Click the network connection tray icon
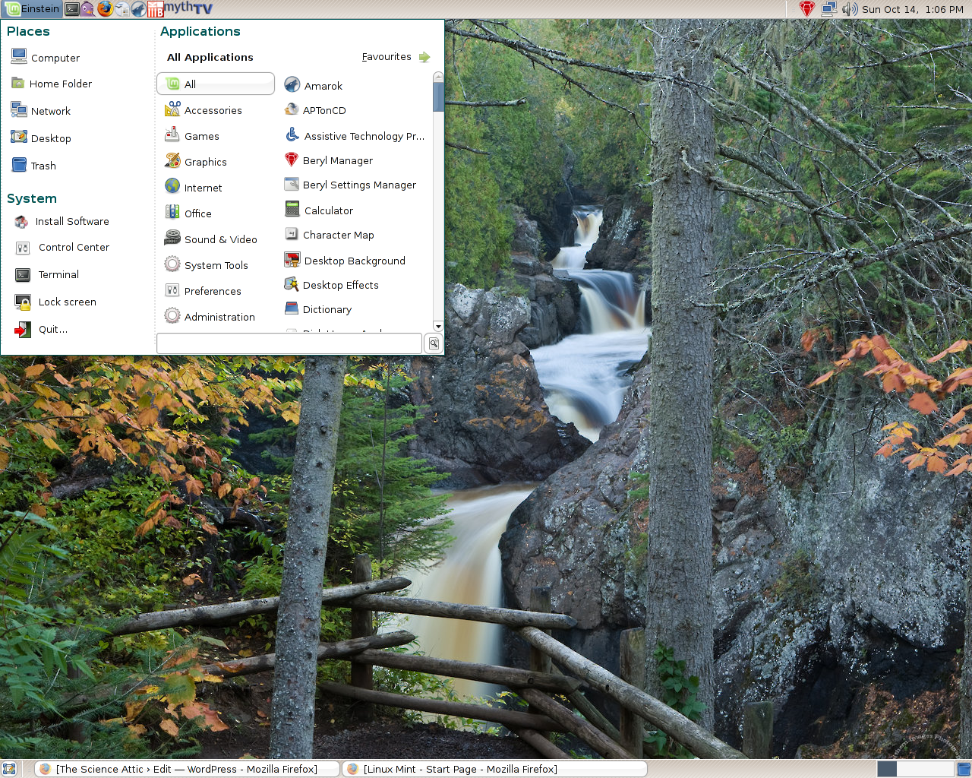This screenshot has height=778, width=972. coord(828,9)
